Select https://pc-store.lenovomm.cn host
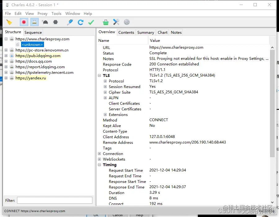Viewport: 279px width, 217px height. tap(42, 50)
